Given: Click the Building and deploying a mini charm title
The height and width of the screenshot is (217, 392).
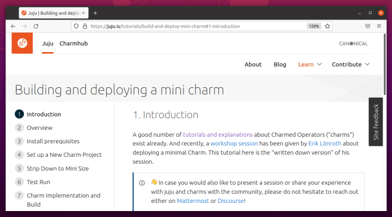Looking at the screenshot, I should click(x=119, y=90).
